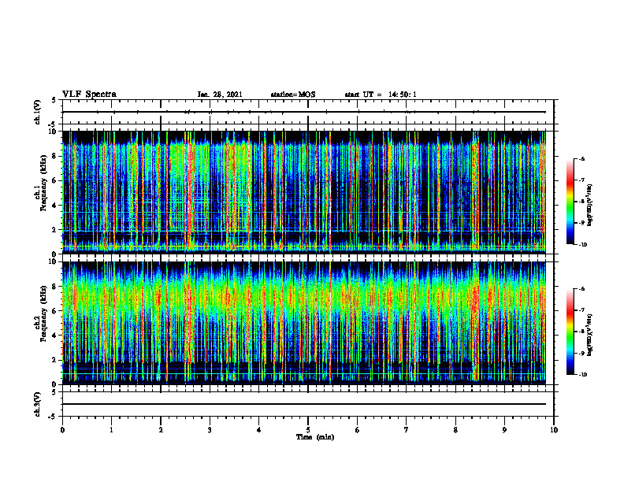Click the "8" kHz tick on ch.2 frequency axis
Viewport: 624px width, 482px height.
pyautogui.click(x=56, y=287)
